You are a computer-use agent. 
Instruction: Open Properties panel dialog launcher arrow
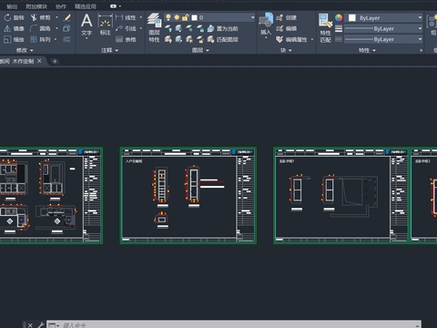coord(421,50)
